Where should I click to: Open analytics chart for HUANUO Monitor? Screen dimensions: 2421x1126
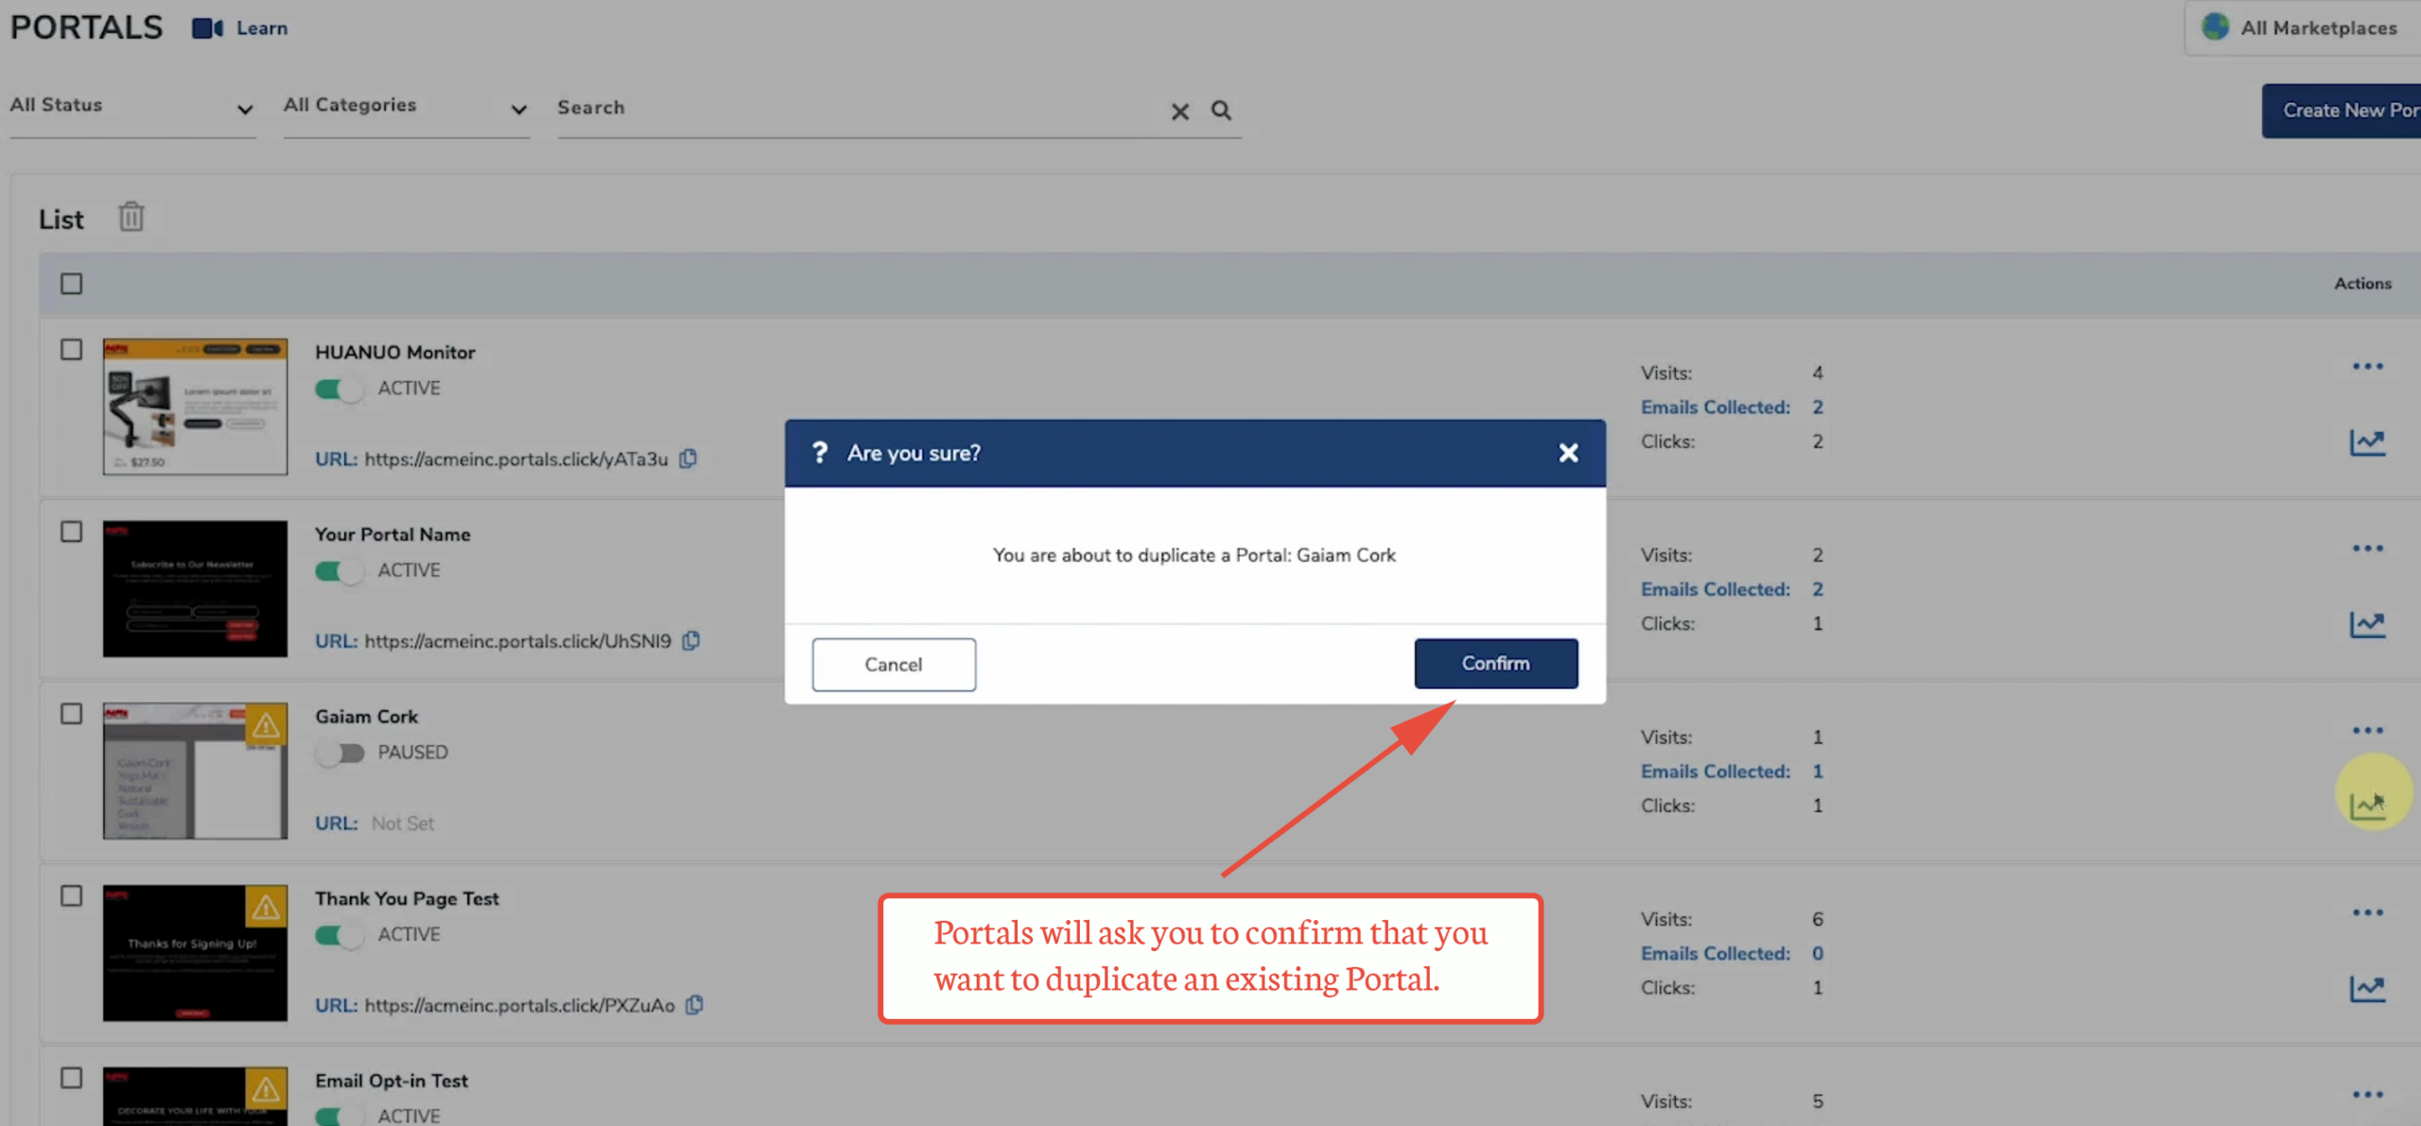click(x=2367, y=442)
